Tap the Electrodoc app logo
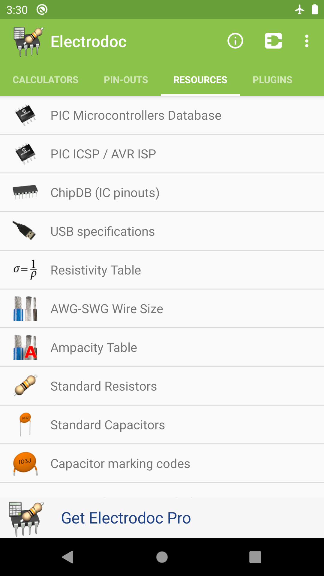324x576 pixels. pos(28,41)
